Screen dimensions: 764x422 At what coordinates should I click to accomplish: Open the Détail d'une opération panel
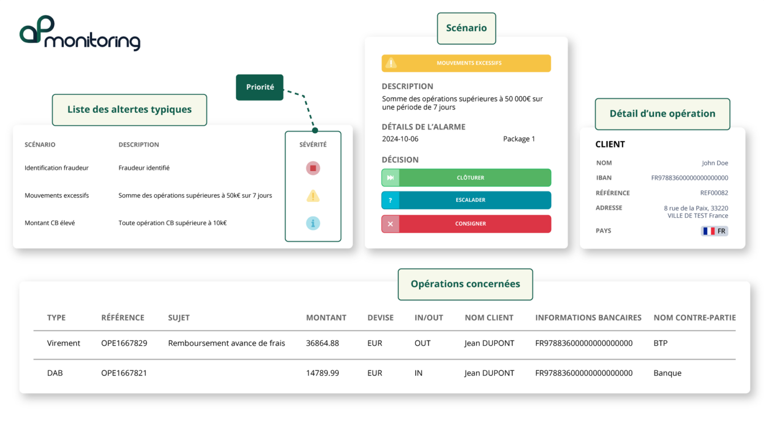tap(662, 114)
